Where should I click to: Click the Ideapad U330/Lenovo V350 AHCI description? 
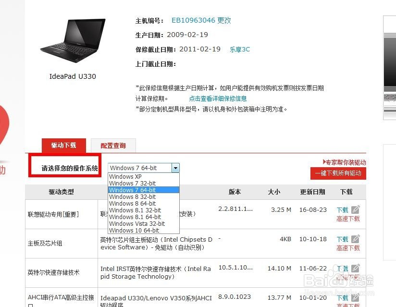point(156,301)
